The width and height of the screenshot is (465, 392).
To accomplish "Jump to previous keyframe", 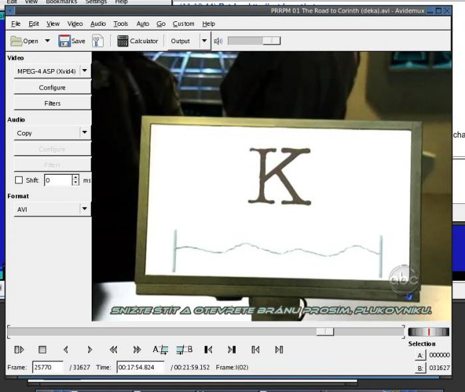I will coord(114,350).
